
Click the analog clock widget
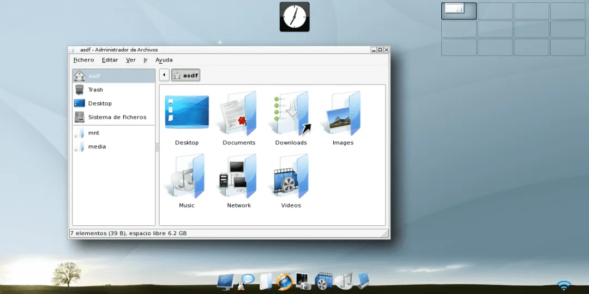(x=294, y=17)
